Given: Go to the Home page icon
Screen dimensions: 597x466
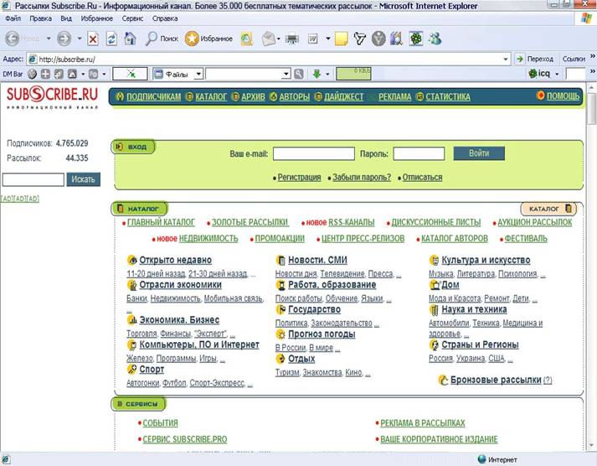Looking at the screenshot, I should pos(131,39).
